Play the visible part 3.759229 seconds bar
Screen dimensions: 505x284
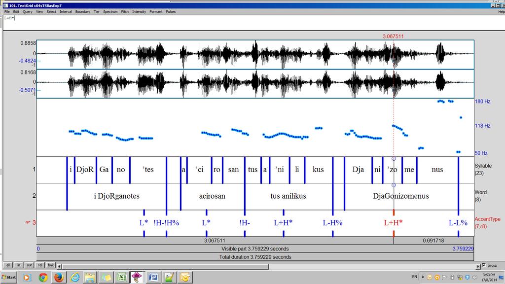[x=255, y=248]
